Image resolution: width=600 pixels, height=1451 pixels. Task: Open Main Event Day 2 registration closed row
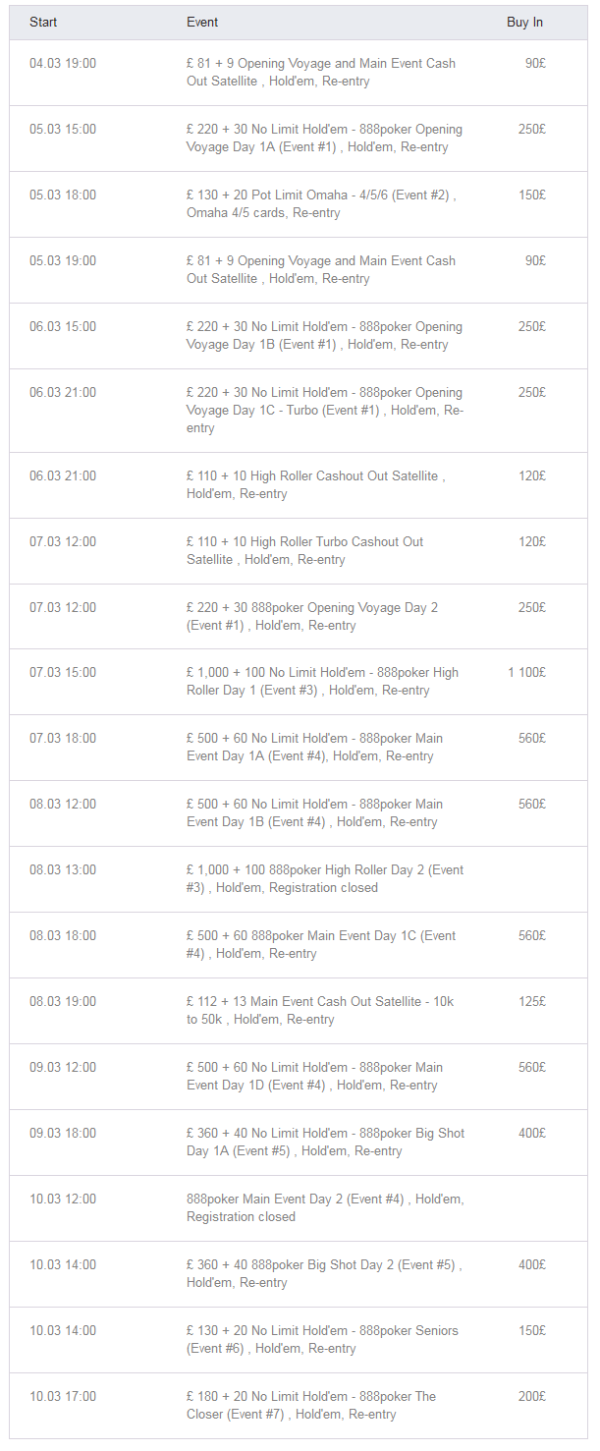point(324,1207)
